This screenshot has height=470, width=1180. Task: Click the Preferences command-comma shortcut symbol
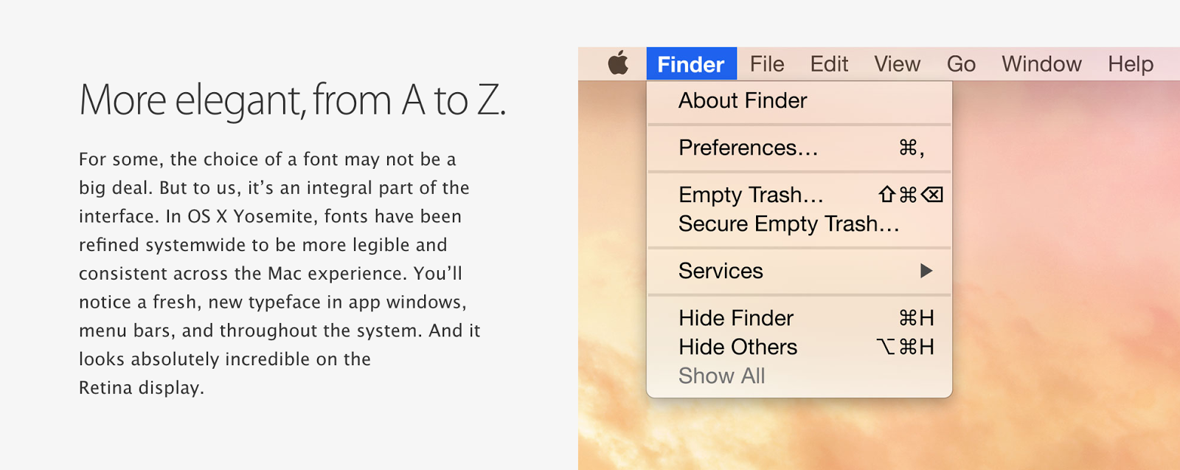coord(912,148)
